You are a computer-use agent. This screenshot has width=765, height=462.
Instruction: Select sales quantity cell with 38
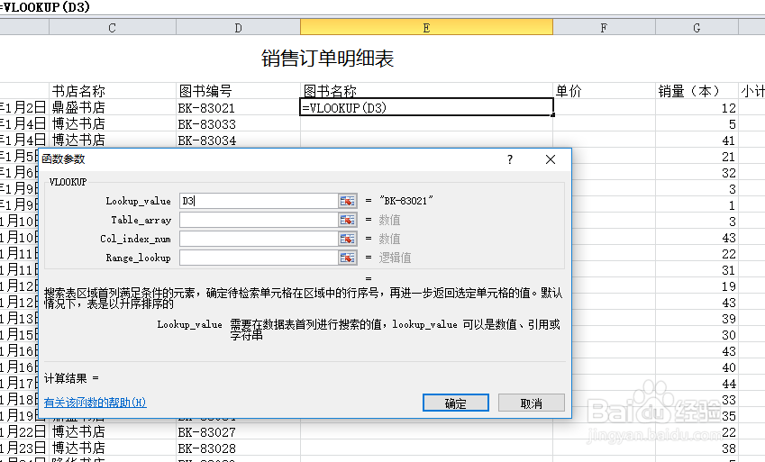click(x=697, y=448)
